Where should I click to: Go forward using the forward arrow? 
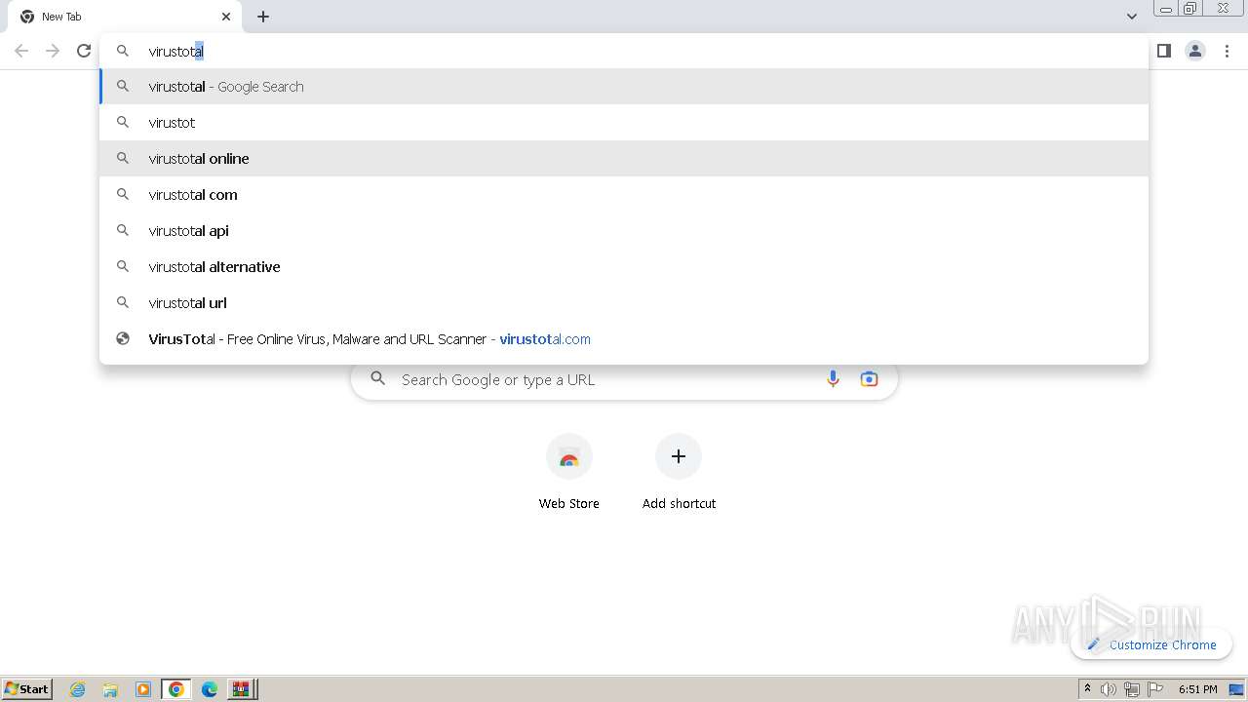click(53, 51)
